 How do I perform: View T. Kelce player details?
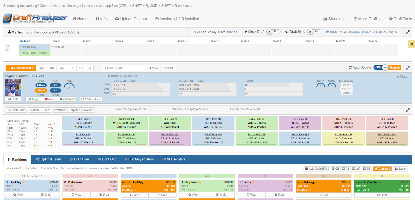coord(251,195)
